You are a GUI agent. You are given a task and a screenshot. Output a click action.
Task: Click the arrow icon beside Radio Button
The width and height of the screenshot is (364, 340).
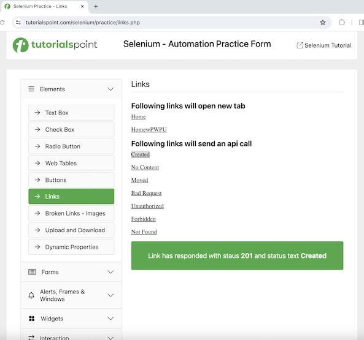coord(37,146)
